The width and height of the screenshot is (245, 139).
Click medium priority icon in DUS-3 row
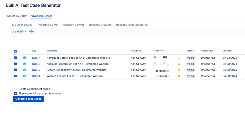tap(179, 64)
